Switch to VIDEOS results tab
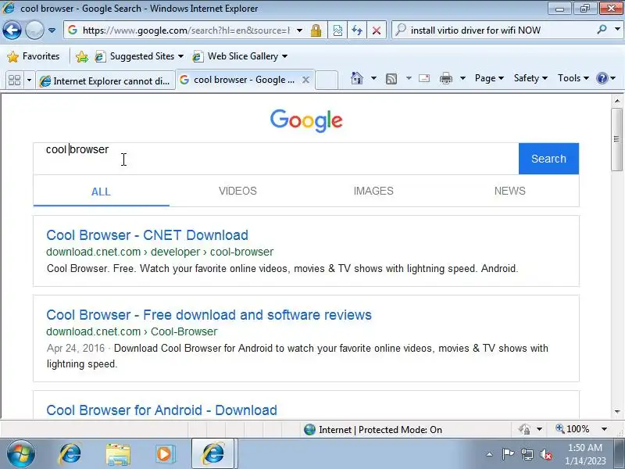Screen dimensions: 625x469 tap(237, 191)
